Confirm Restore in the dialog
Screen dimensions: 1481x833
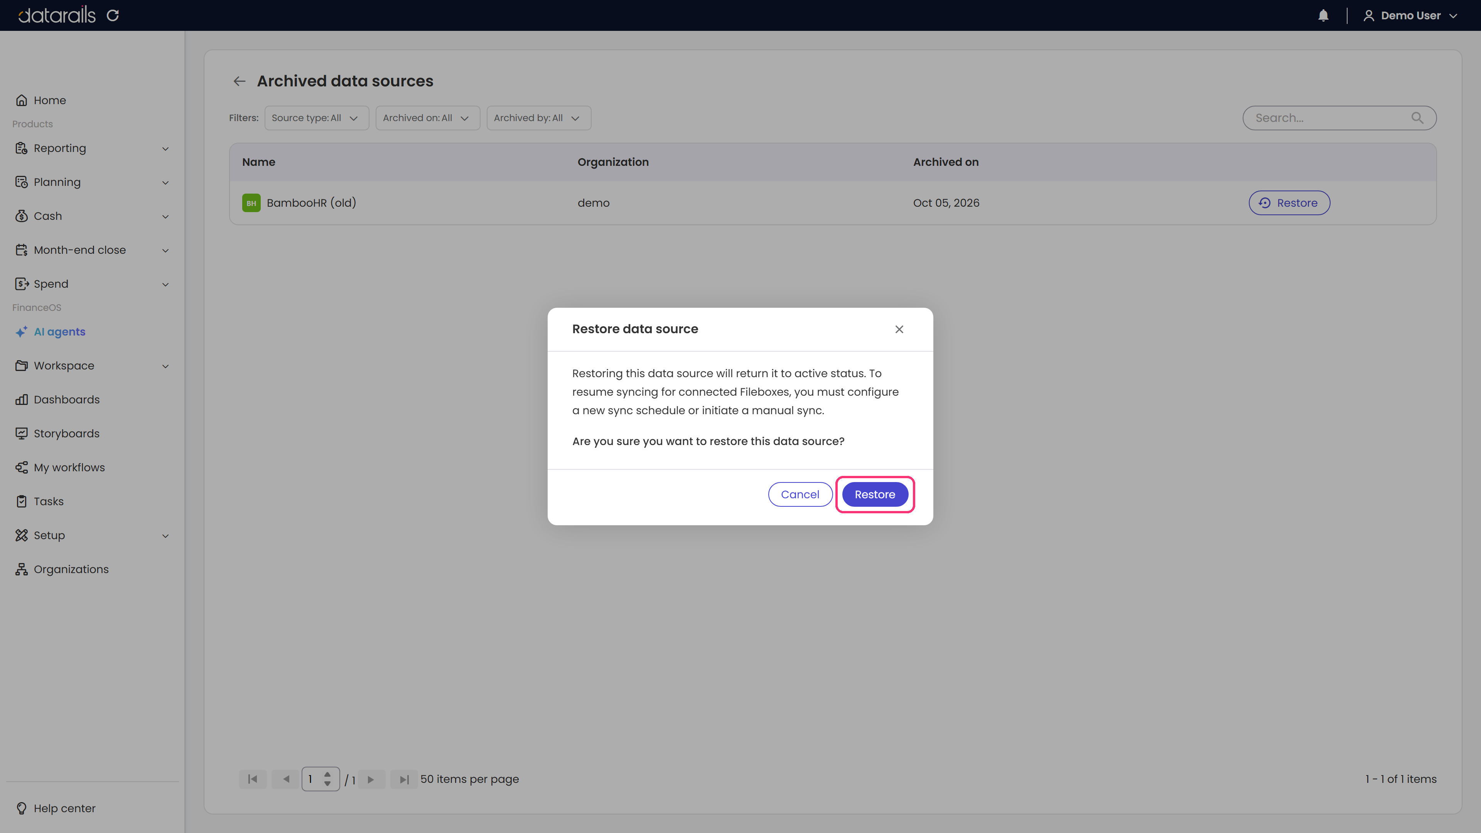tap(874, 494)
